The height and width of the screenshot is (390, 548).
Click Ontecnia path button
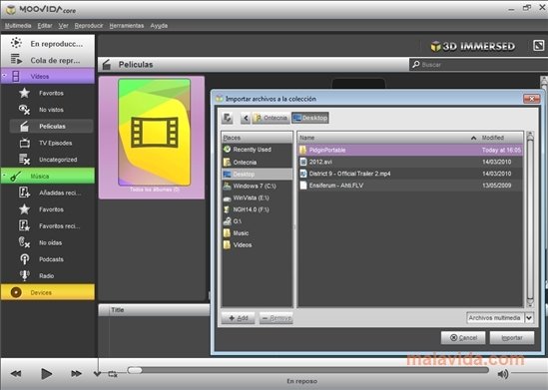click(271, 118)
